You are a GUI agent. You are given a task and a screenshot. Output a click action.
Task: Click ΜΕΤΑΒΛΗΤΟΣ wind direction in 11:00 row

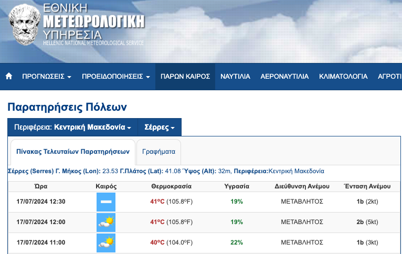pos(302,242)
